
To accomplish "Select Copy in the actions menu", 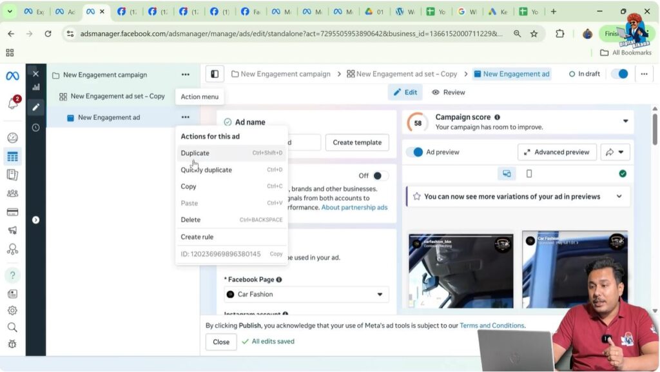I will pos(231,186).
